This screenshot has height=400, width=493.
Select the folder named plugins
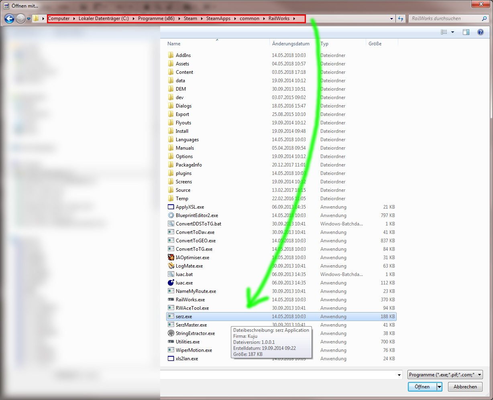183,173
